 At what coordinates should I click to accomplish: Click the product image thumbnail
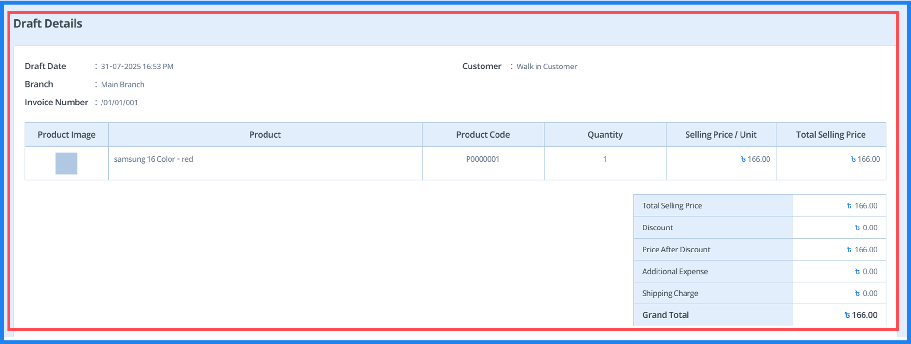coord(66,163)
